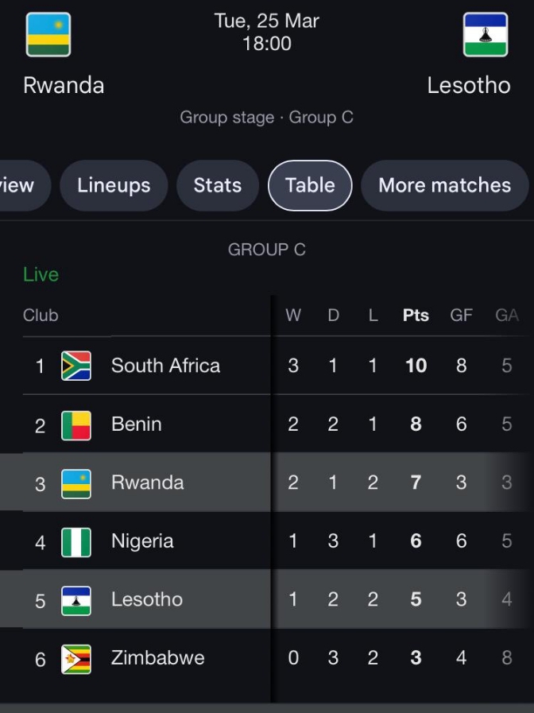Open the Stats tab
This screenshot has width=534, height=713.
[218, 185]
